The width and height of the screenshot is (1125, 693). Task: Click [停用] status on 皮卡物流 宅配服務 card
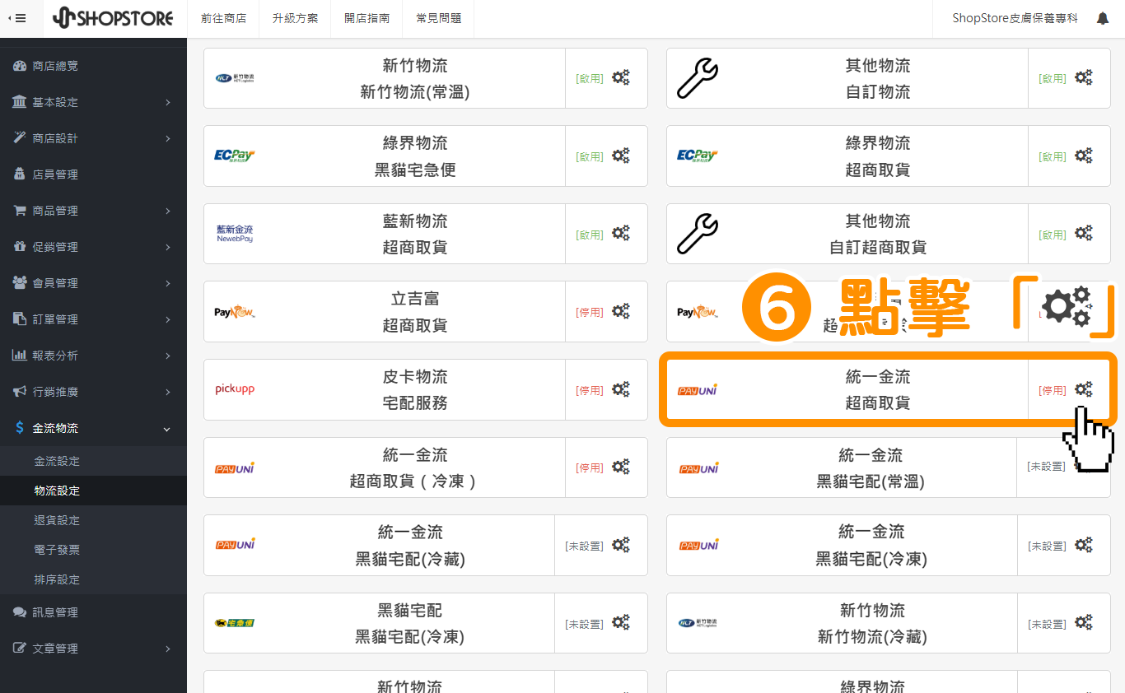click(x=590, y=390)
